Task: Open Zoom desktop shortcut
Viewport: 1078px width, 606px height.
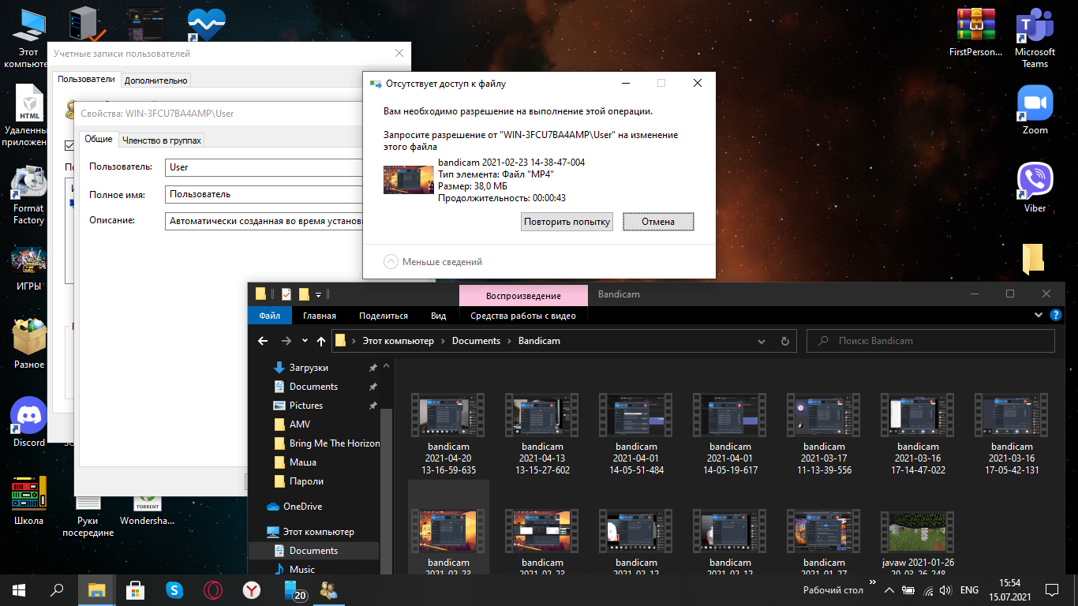Action: [x=1035, y=110]
